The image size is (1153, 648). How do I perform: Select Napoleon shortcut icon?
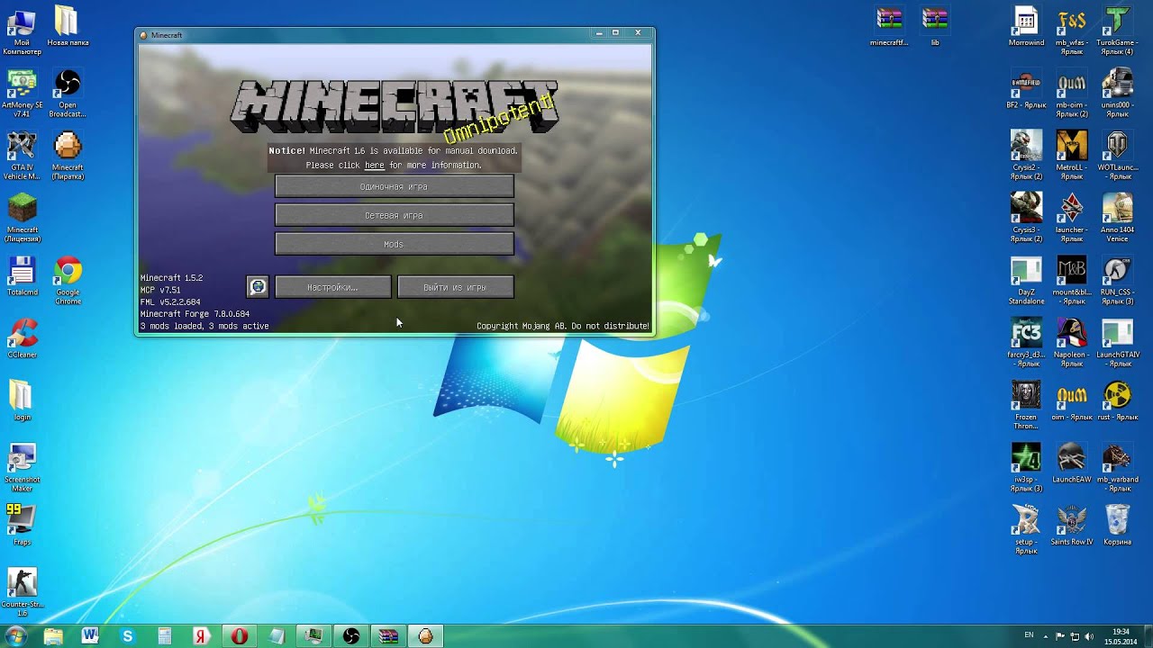[x=1072, y=343]
